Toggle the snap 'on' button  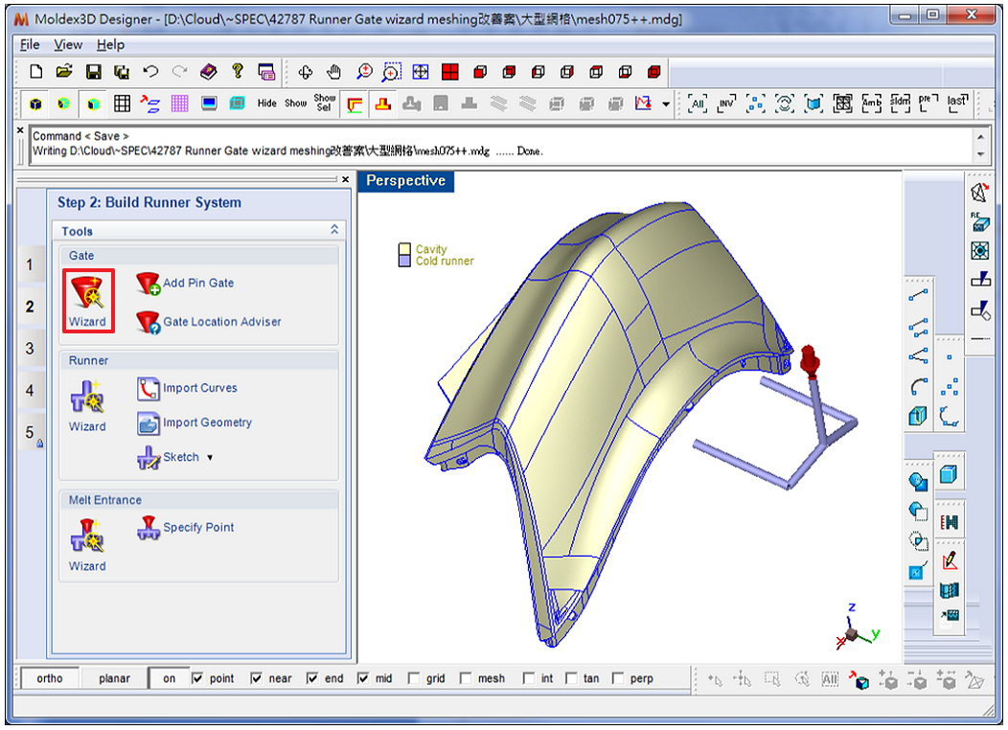[x=169, y=678]
